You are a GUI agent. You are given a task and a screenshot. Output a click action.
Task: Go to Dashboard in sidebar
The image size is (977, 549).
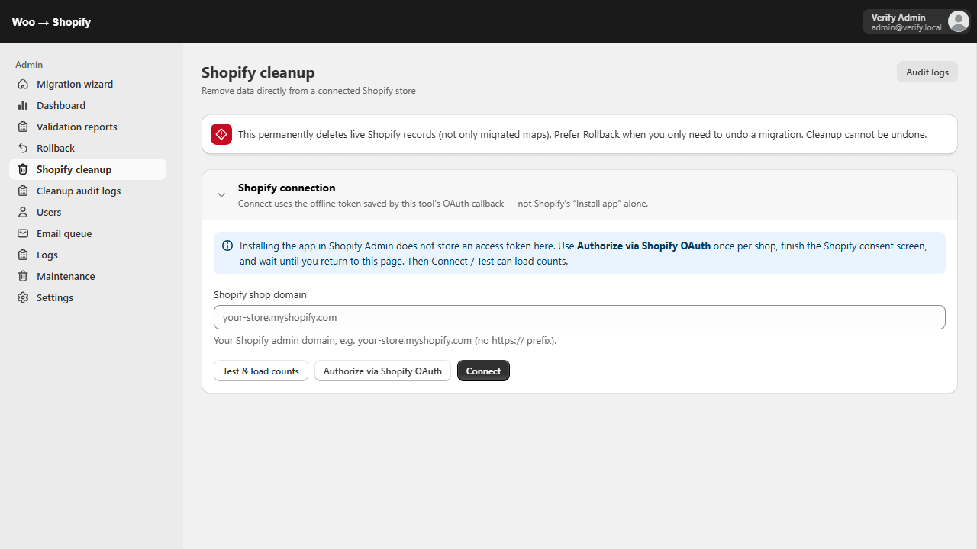coord(88,105)
